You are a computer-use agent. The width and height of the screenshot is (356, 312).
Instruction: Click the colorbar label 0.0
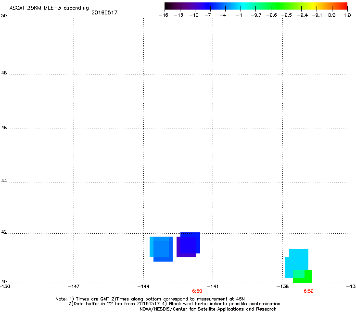pyautogui.click(x=332, y=15)
